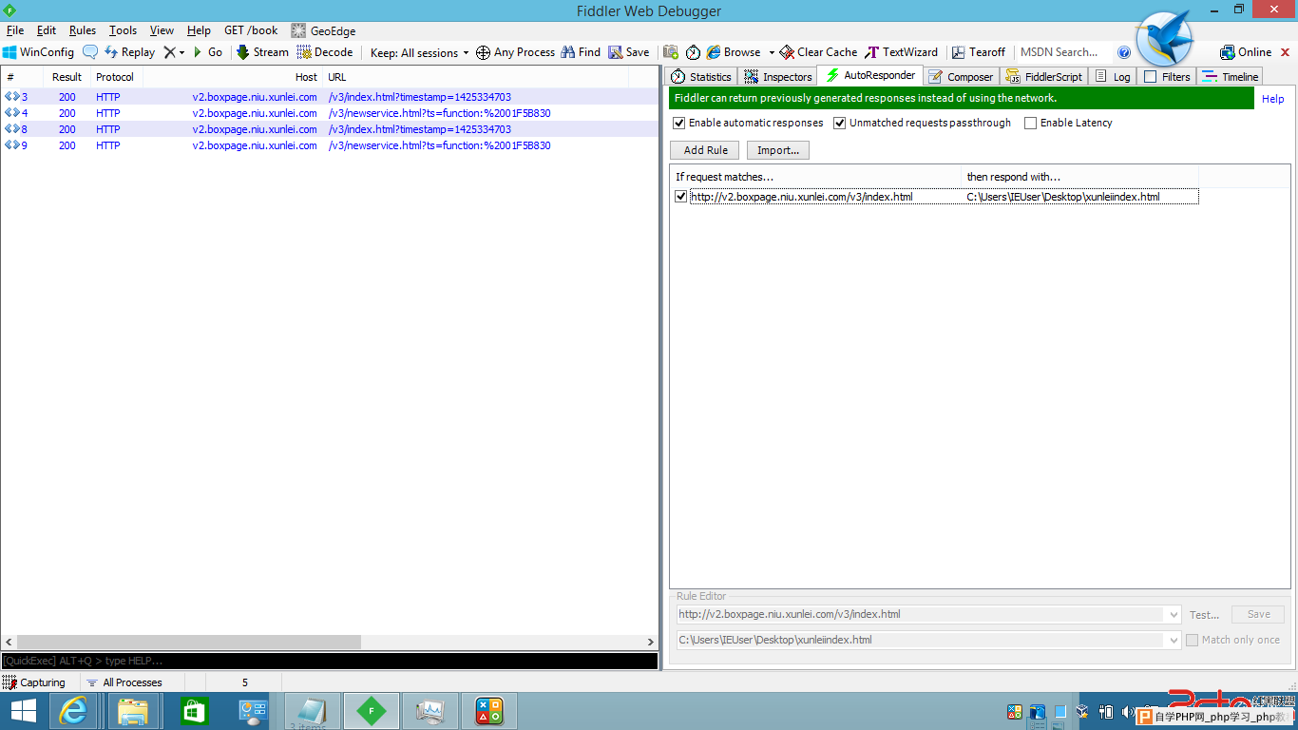Click the Windows Start button

tap(23, 711)
